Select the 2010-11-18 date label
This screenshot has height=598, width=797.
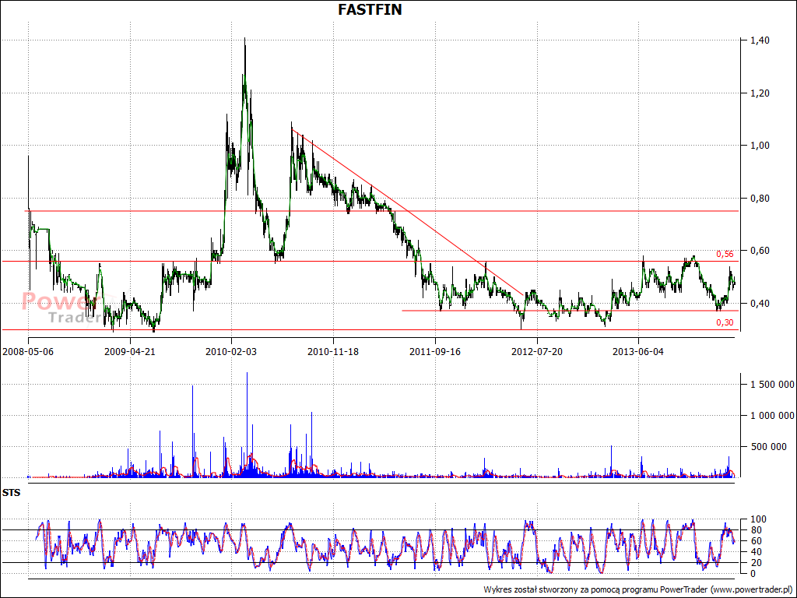pos(333,351)
